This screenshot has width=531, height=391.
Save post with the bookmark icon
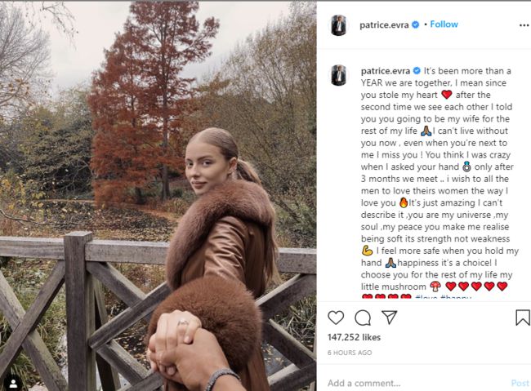click(x=522, y=318)
